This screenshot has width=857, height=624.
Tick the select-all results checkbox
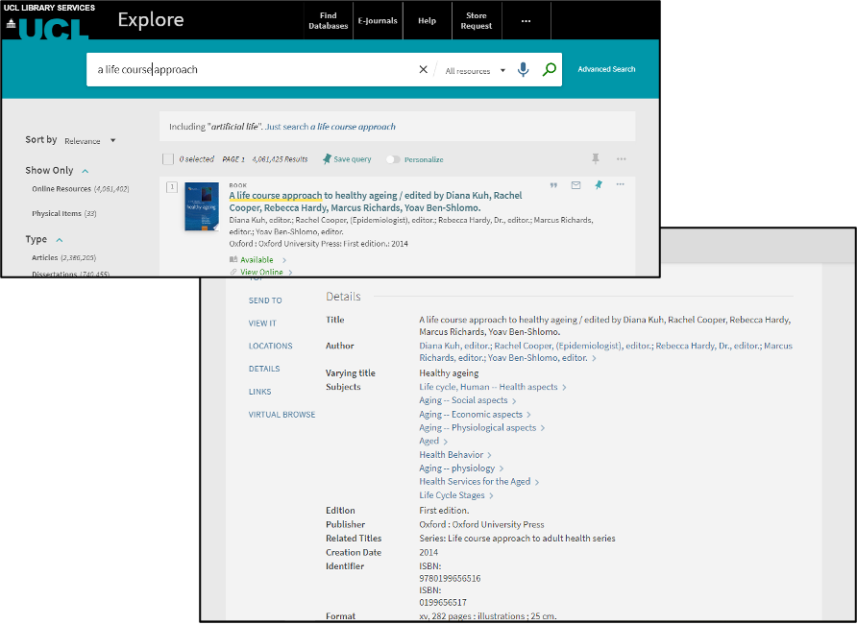tap(168, 159)
